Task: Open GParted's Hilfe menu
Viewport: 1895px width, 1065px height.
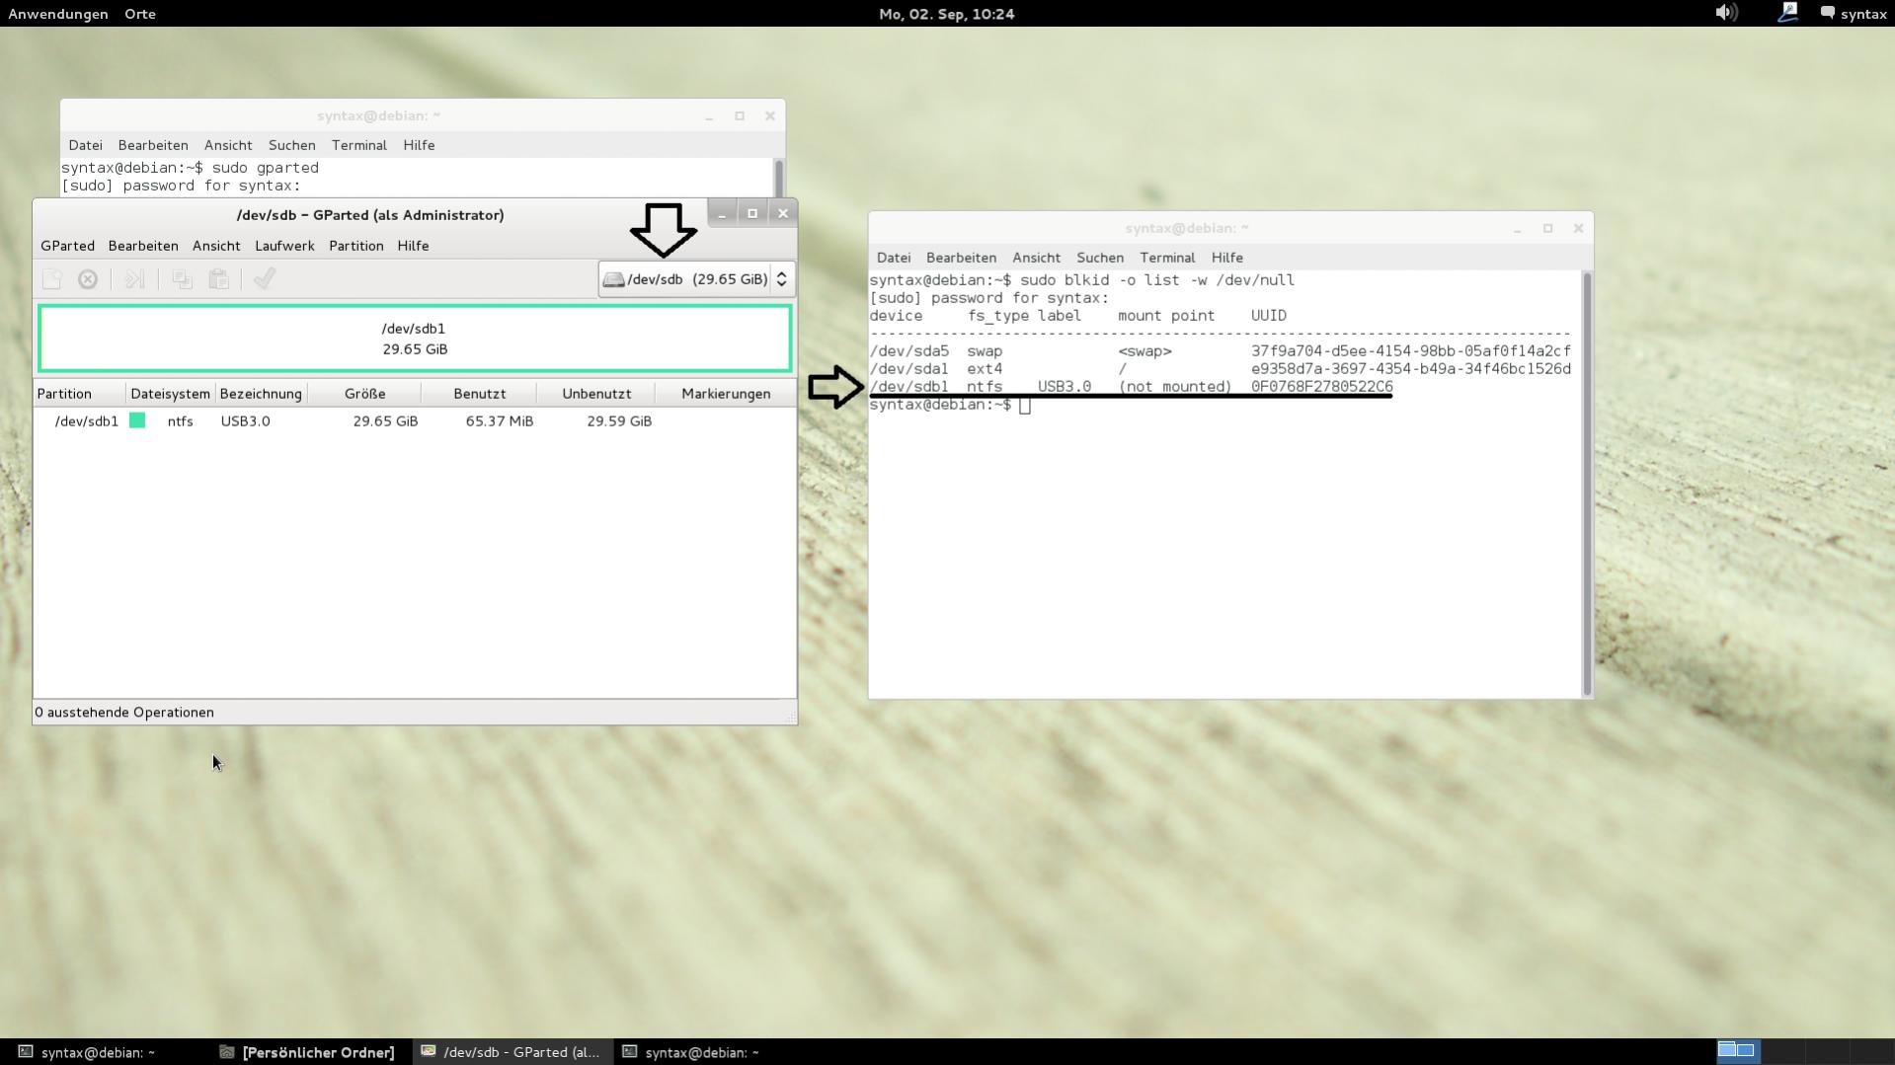Action: 413,246
